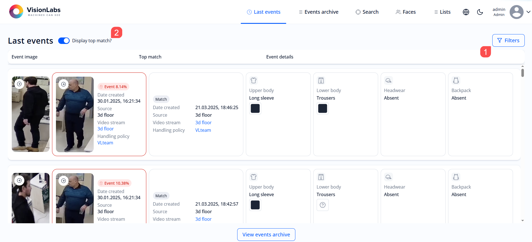Viewport: 532px width, 242px height.
Task: Open the Filters button
Action: (x=508, y=41)
